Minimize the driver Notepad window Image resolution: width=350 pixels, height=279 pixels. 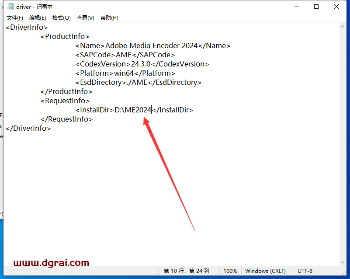[297, 7]
